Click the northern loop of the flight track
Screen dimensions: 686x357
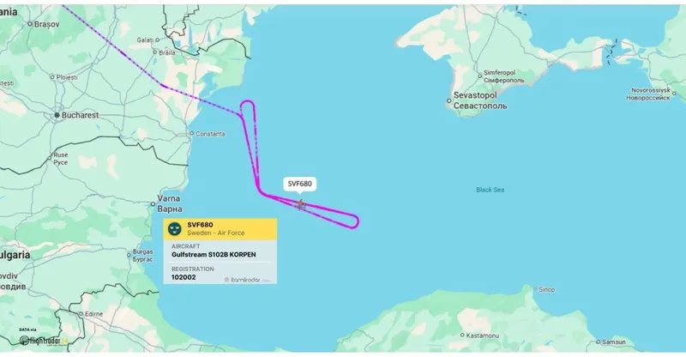coord(248,106)
